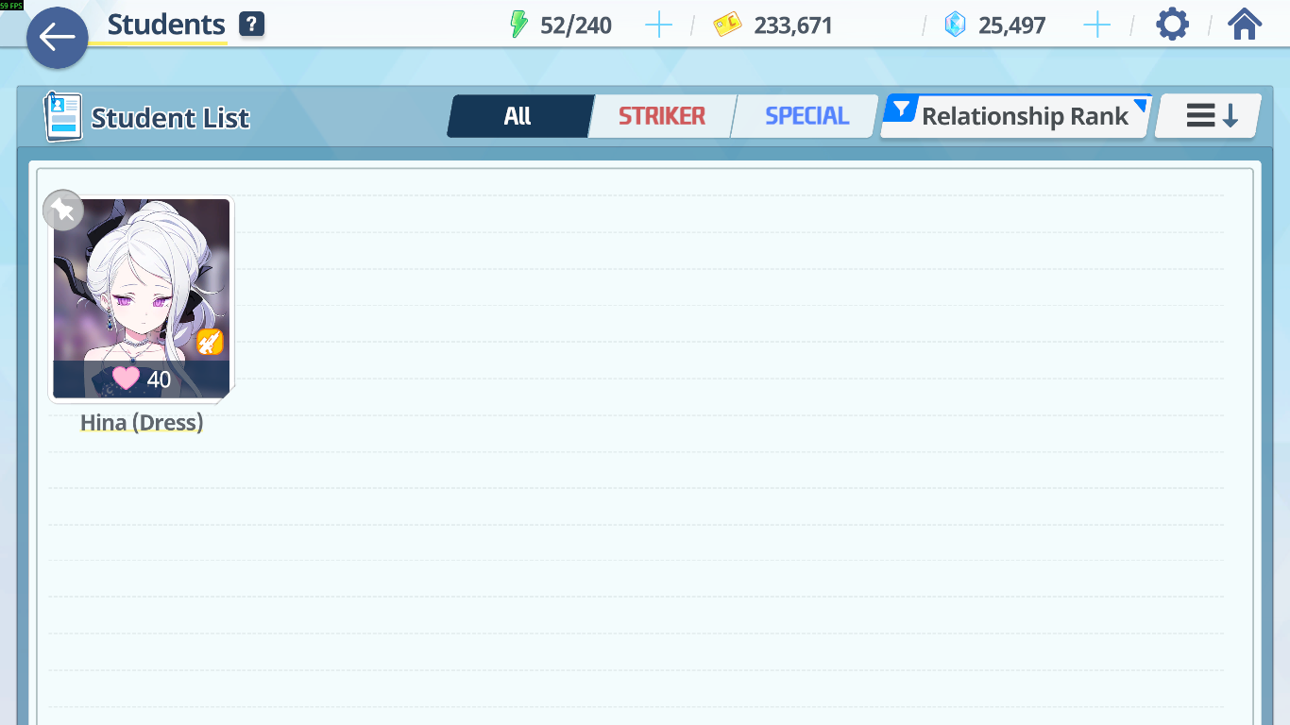Open the blue filter funnel icon
The width and height of the screenshot is (1290, 725).
click(x=902, y=110)
